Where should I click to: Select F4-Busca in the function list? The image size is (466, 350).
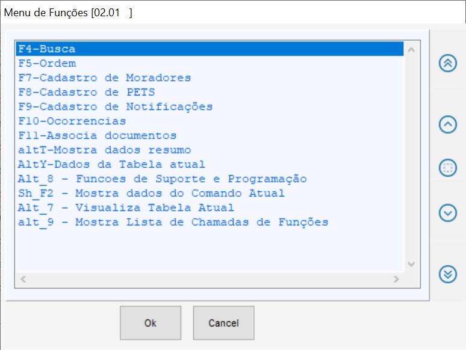pyautogui.click(x=47, y=49)
